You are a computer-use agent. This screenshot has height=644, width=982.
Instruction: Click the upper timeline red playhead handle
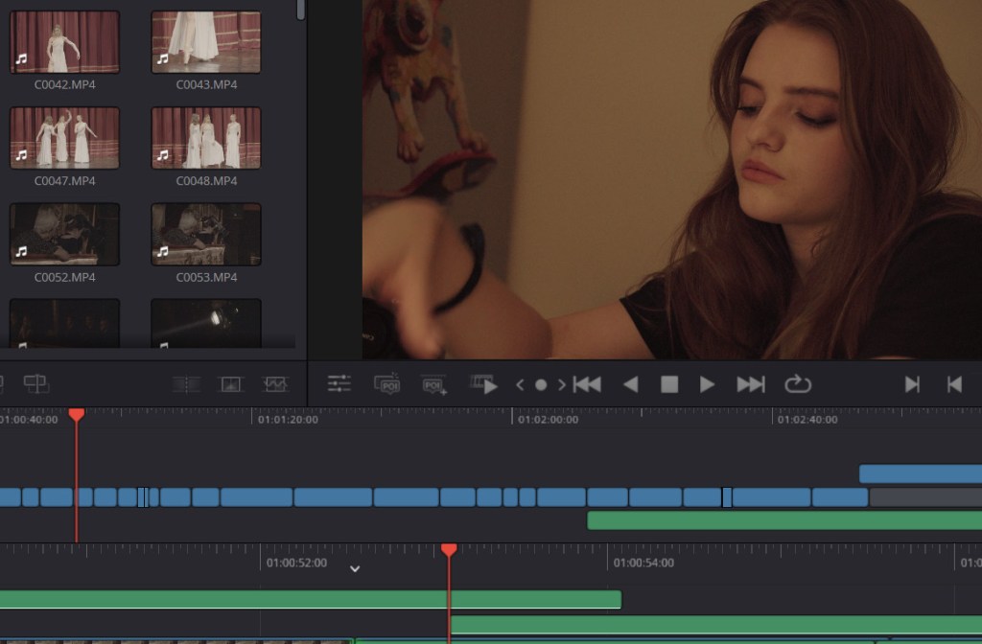[x=77, y=414]
